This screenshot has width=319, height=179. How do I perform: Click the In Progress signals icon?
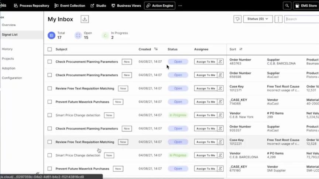(x=105, y=35)
